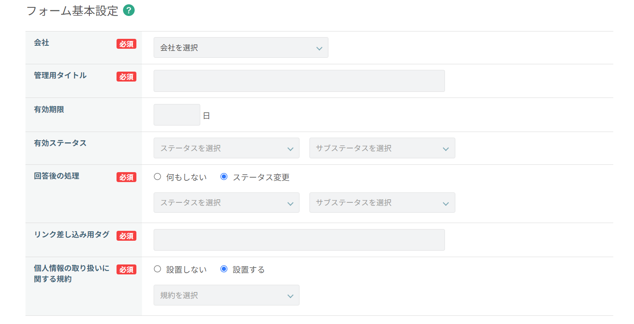634x324 pixels.
Task: Open the 規約を選択 dropdown
Action: [227, 296]
